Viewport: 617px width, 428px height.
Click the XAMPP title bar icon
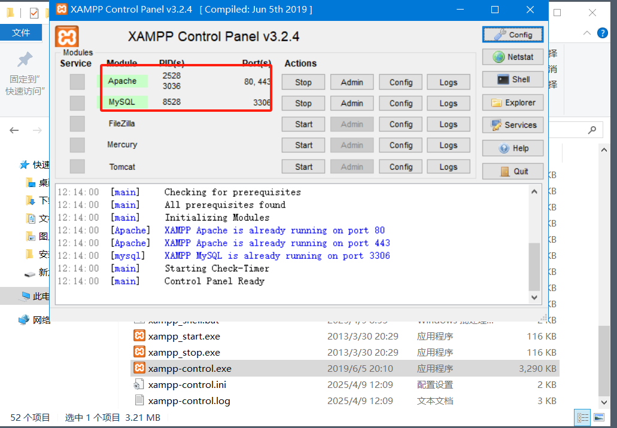(x=62, y=9)
